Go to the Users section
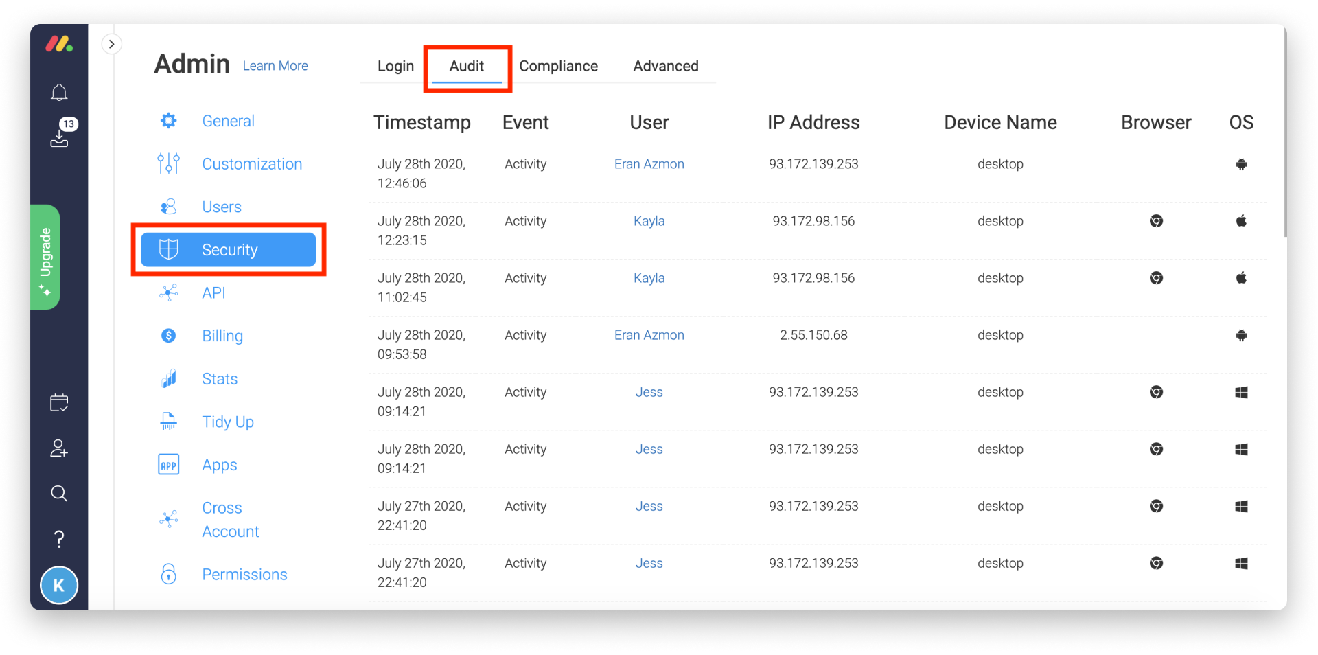The image size is (1318, 655). (222, 207)
